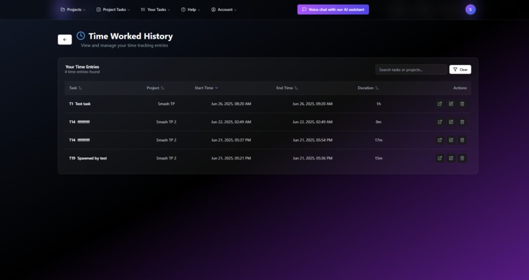Open the Projects menu
Viewport: 529px width, 280px height.
tap(73, 9)
